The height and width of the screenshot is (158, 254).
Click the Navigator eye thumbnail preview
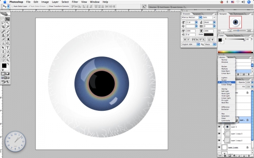(x=235, y=22)
